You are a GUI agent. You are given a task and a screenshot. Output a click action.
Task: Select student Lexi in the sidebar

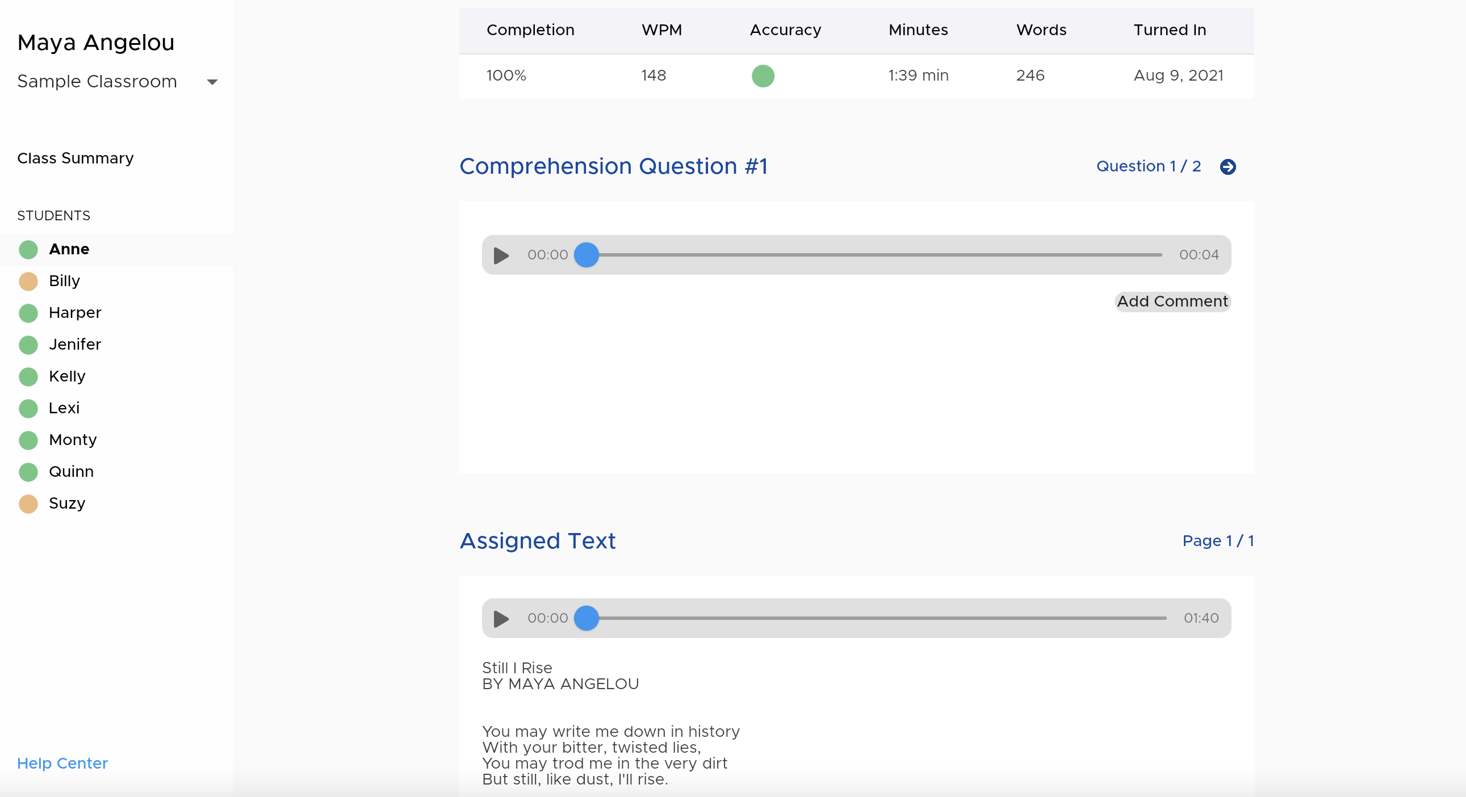tap(116, 409)
